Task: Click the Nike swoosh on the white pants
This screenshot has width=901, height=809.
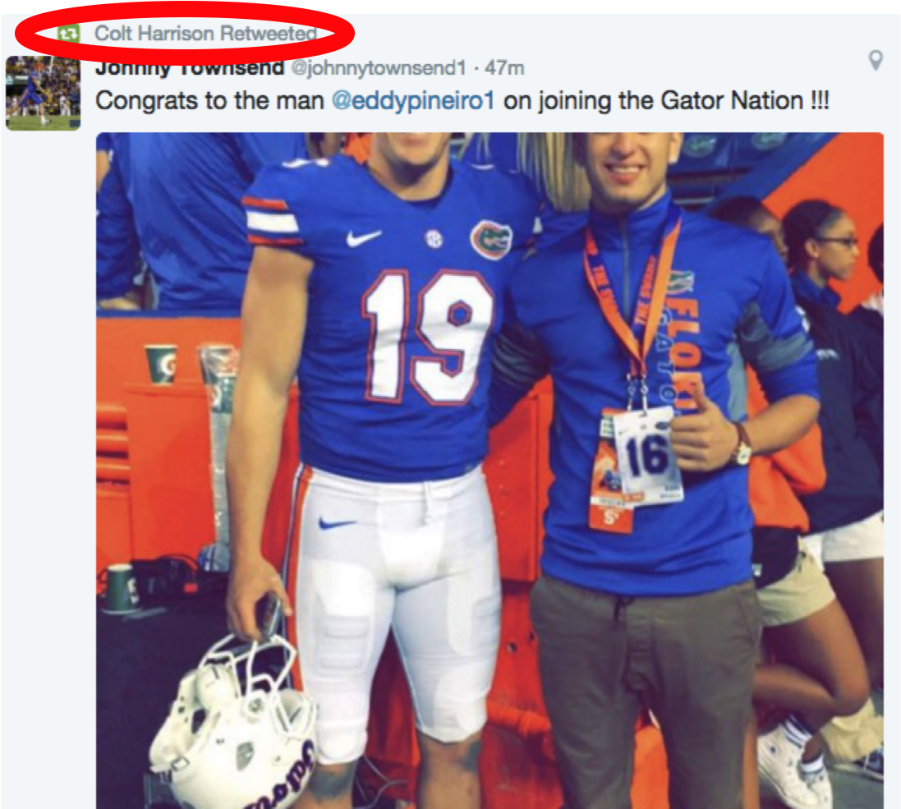Action: (x=336, y=523)
